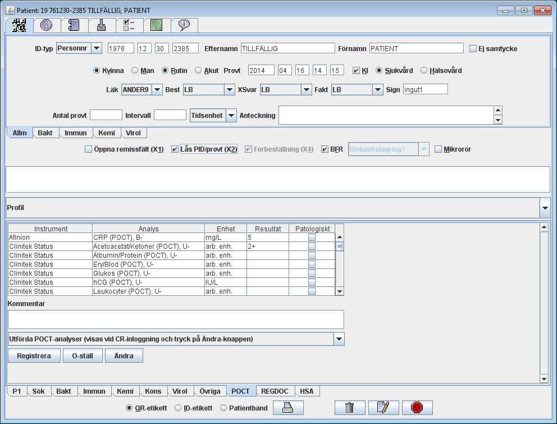
Task: Open the scroll document tab icon
Action: 74,25
